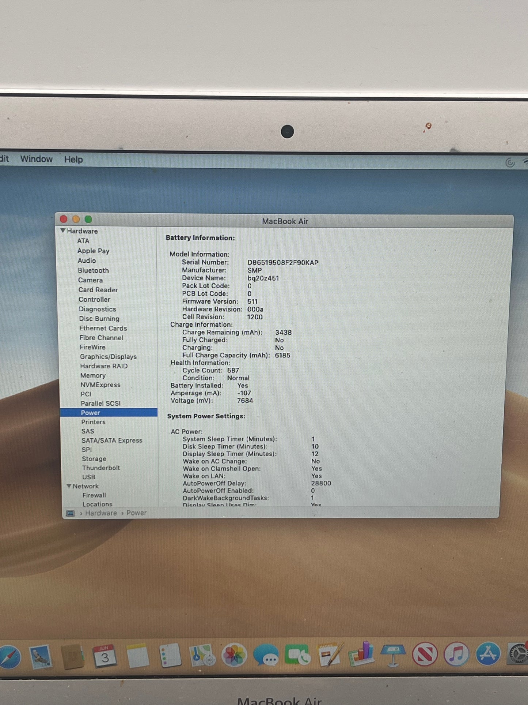Open Safari from the Dock
The width and height of the screenshot is (528, 705).
tap(9, 657)
